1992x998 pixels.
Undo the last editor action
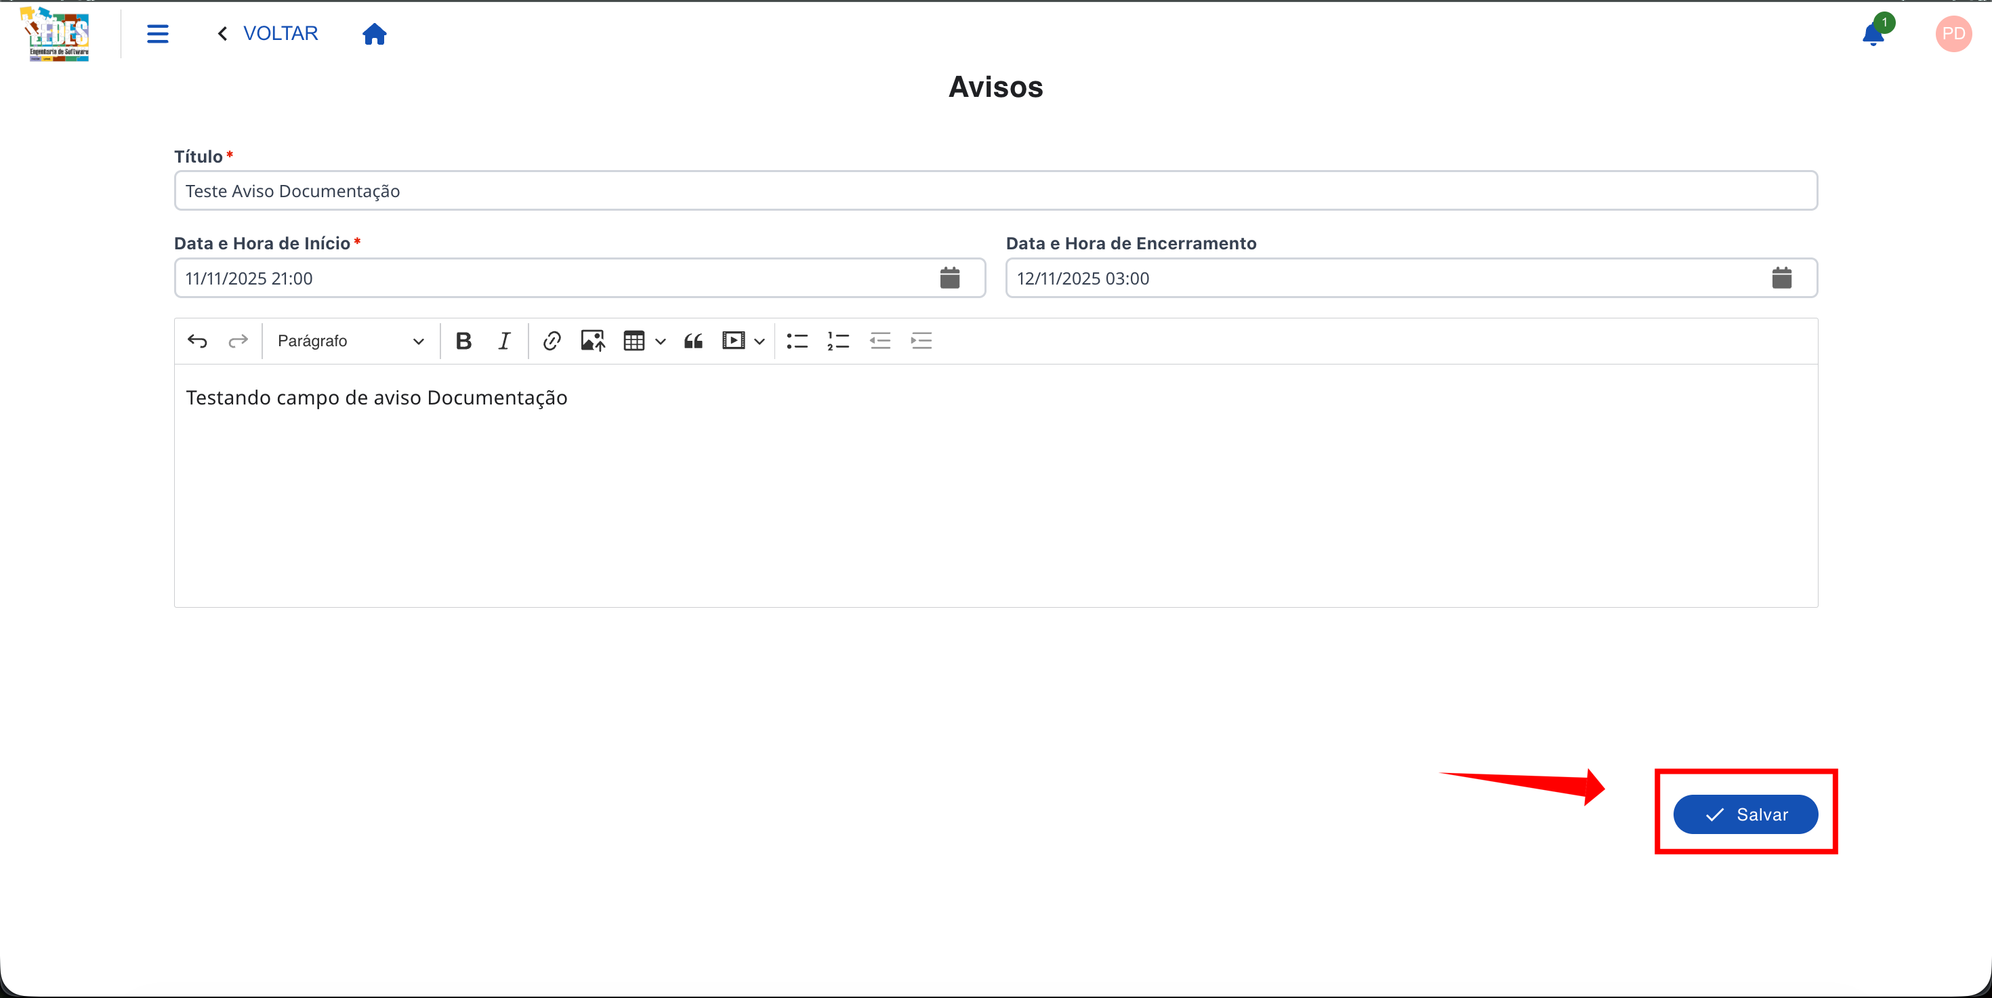tap(197, 341)
